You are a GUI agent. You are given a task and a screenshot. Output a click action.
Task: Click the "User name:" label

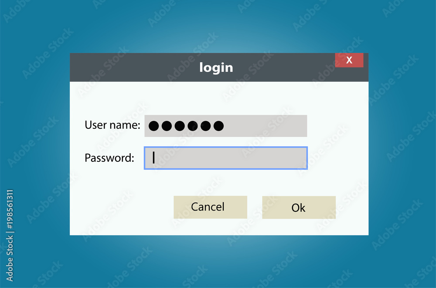[x=112, y=125]
